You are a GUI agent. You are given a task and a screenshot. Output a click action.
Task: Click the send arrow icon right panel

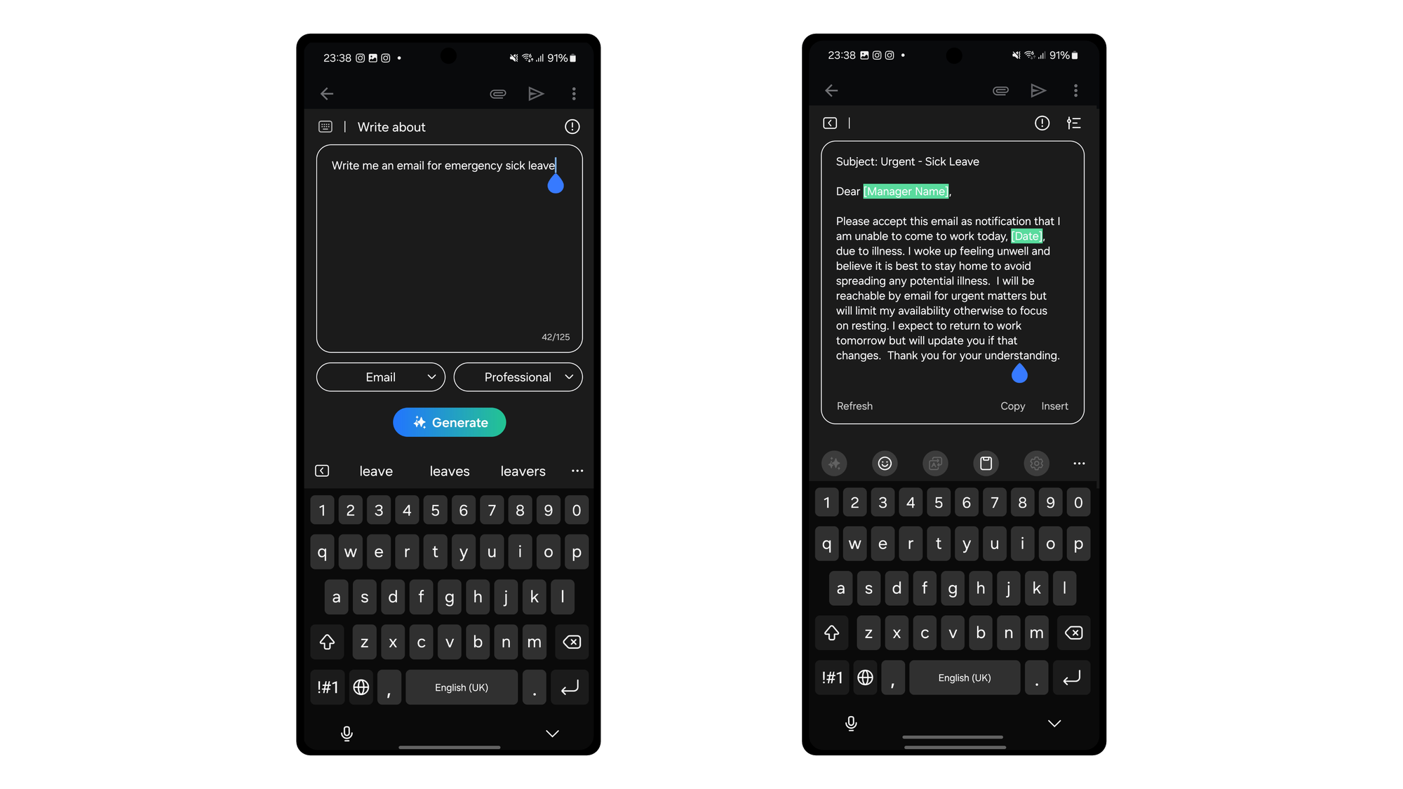(x=1039, y=90)
